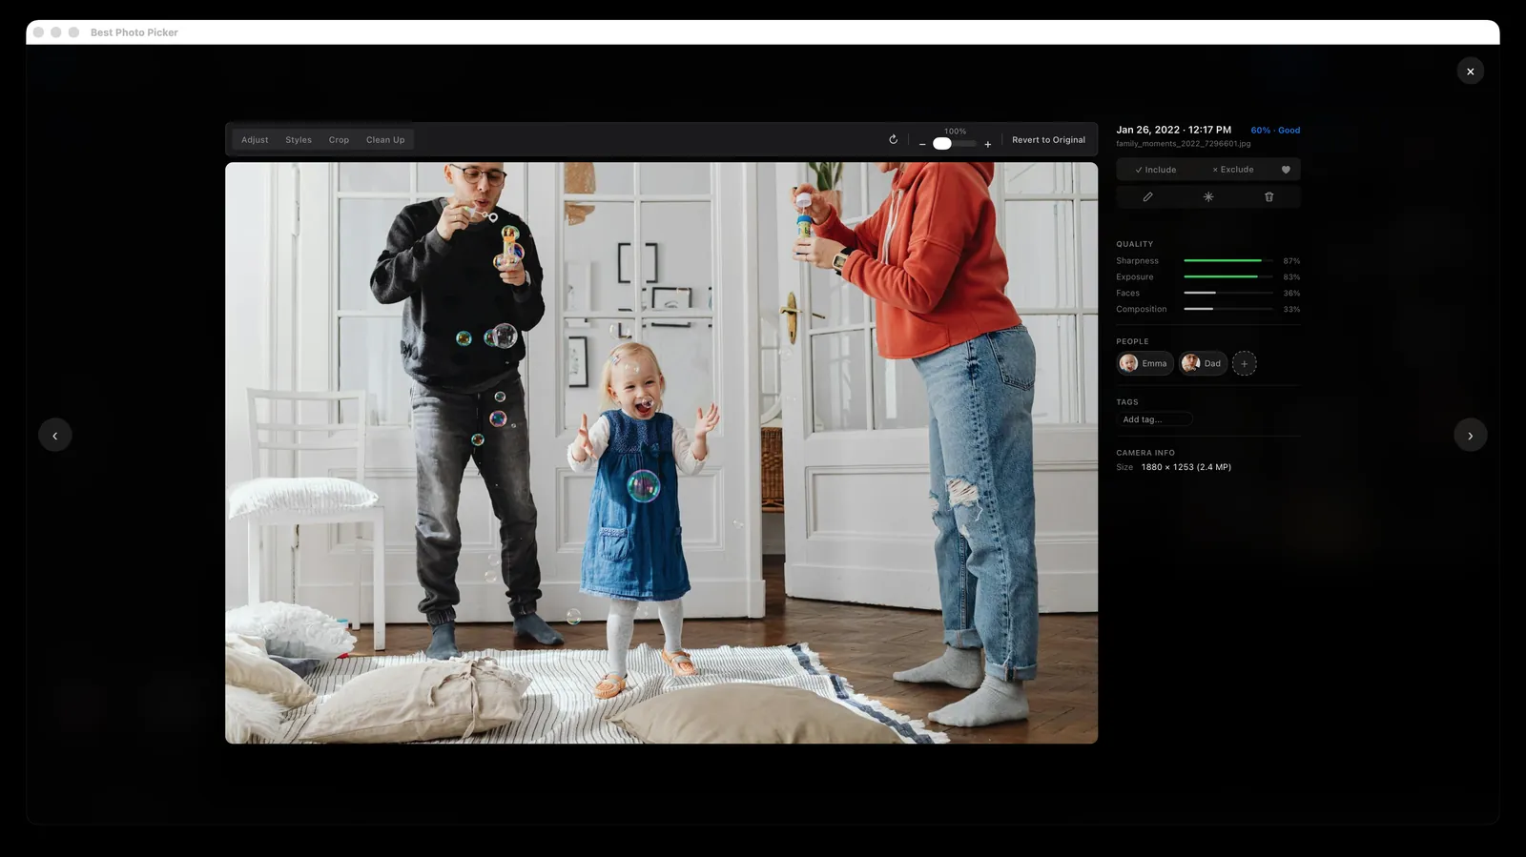Screen dimensions: 1526x857
Task: Click the Faces value 36%
Action: [1291, 294]
